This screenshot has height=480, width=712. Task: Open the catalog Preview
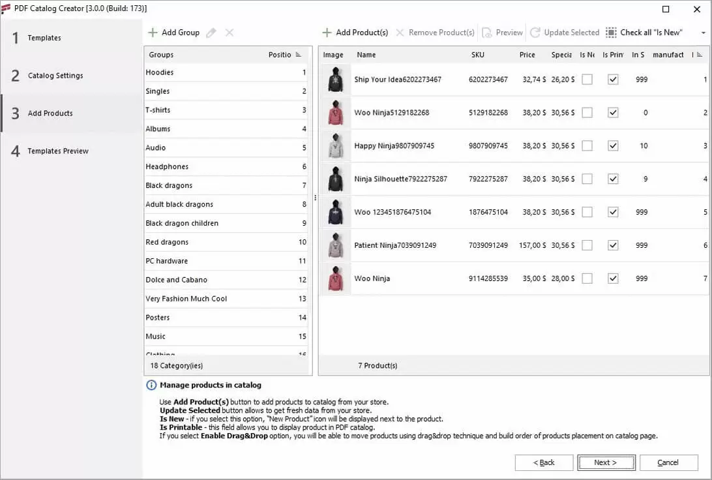502,33
